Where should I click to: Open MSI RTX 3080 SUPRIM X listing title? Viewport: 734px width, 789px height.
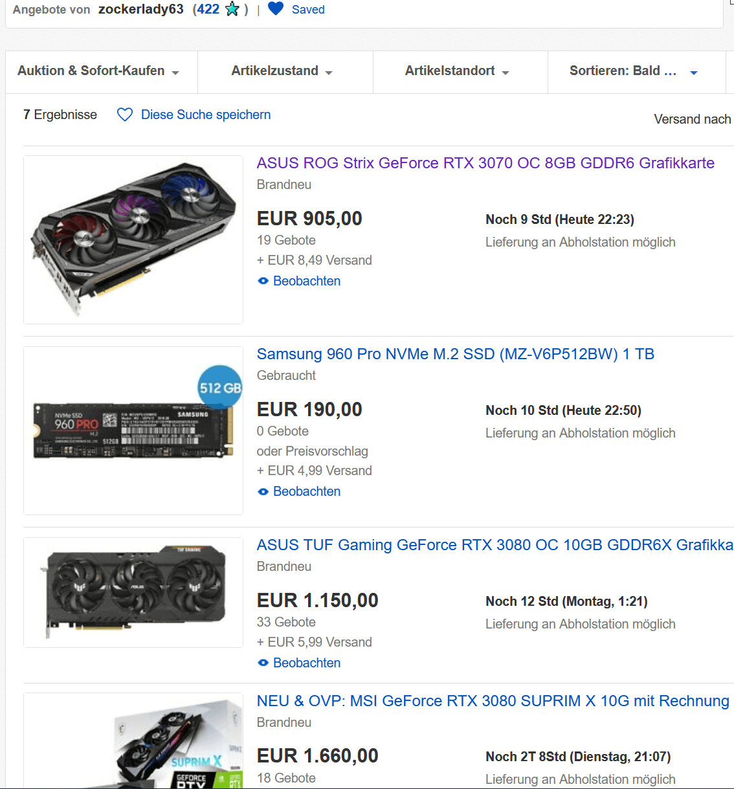point(493,701)
